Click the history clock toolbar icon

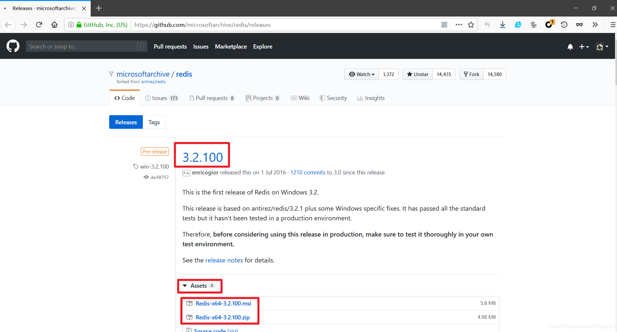click(x=564, y=25)
